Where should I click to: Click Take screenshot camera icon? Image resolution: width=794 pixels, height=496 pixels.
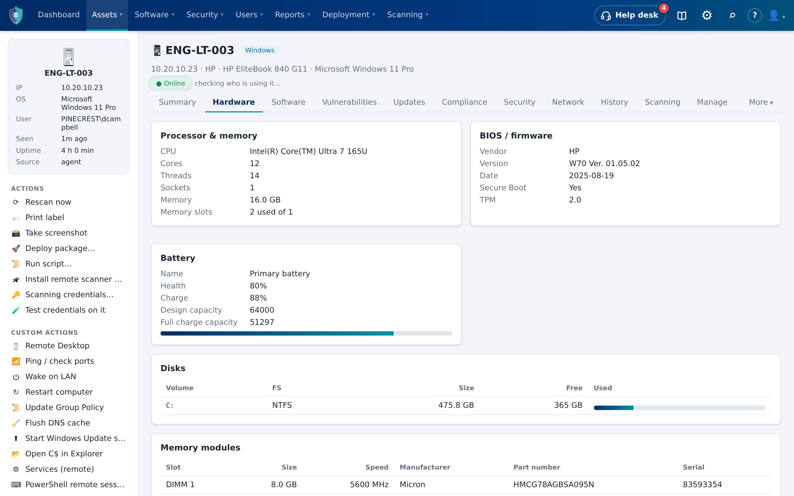pyautogui.click(x=16, y=233)
